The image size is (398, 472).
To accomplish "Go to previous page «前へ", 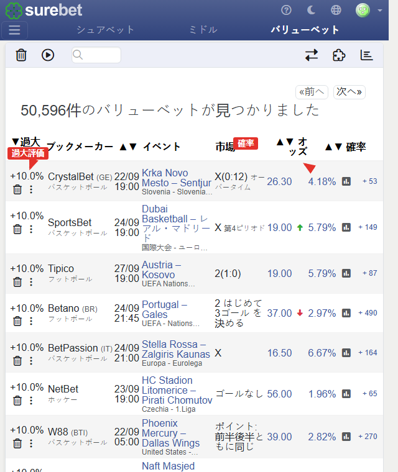I will [x=312, y=92].
